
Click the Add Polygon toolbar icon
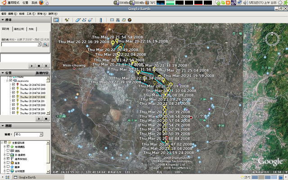coord(78,20)
